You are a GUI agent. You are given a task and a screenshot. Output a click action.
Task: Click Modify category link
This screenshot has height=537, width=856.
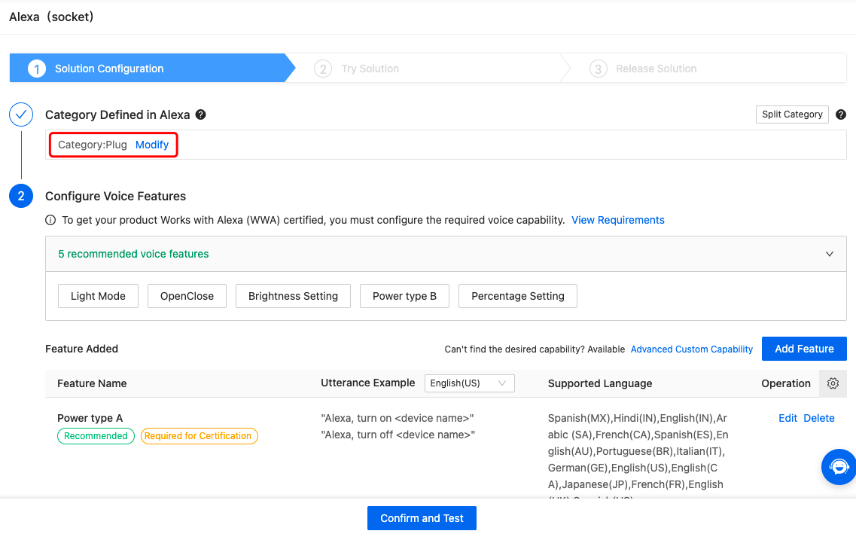(x=152, y=145)
